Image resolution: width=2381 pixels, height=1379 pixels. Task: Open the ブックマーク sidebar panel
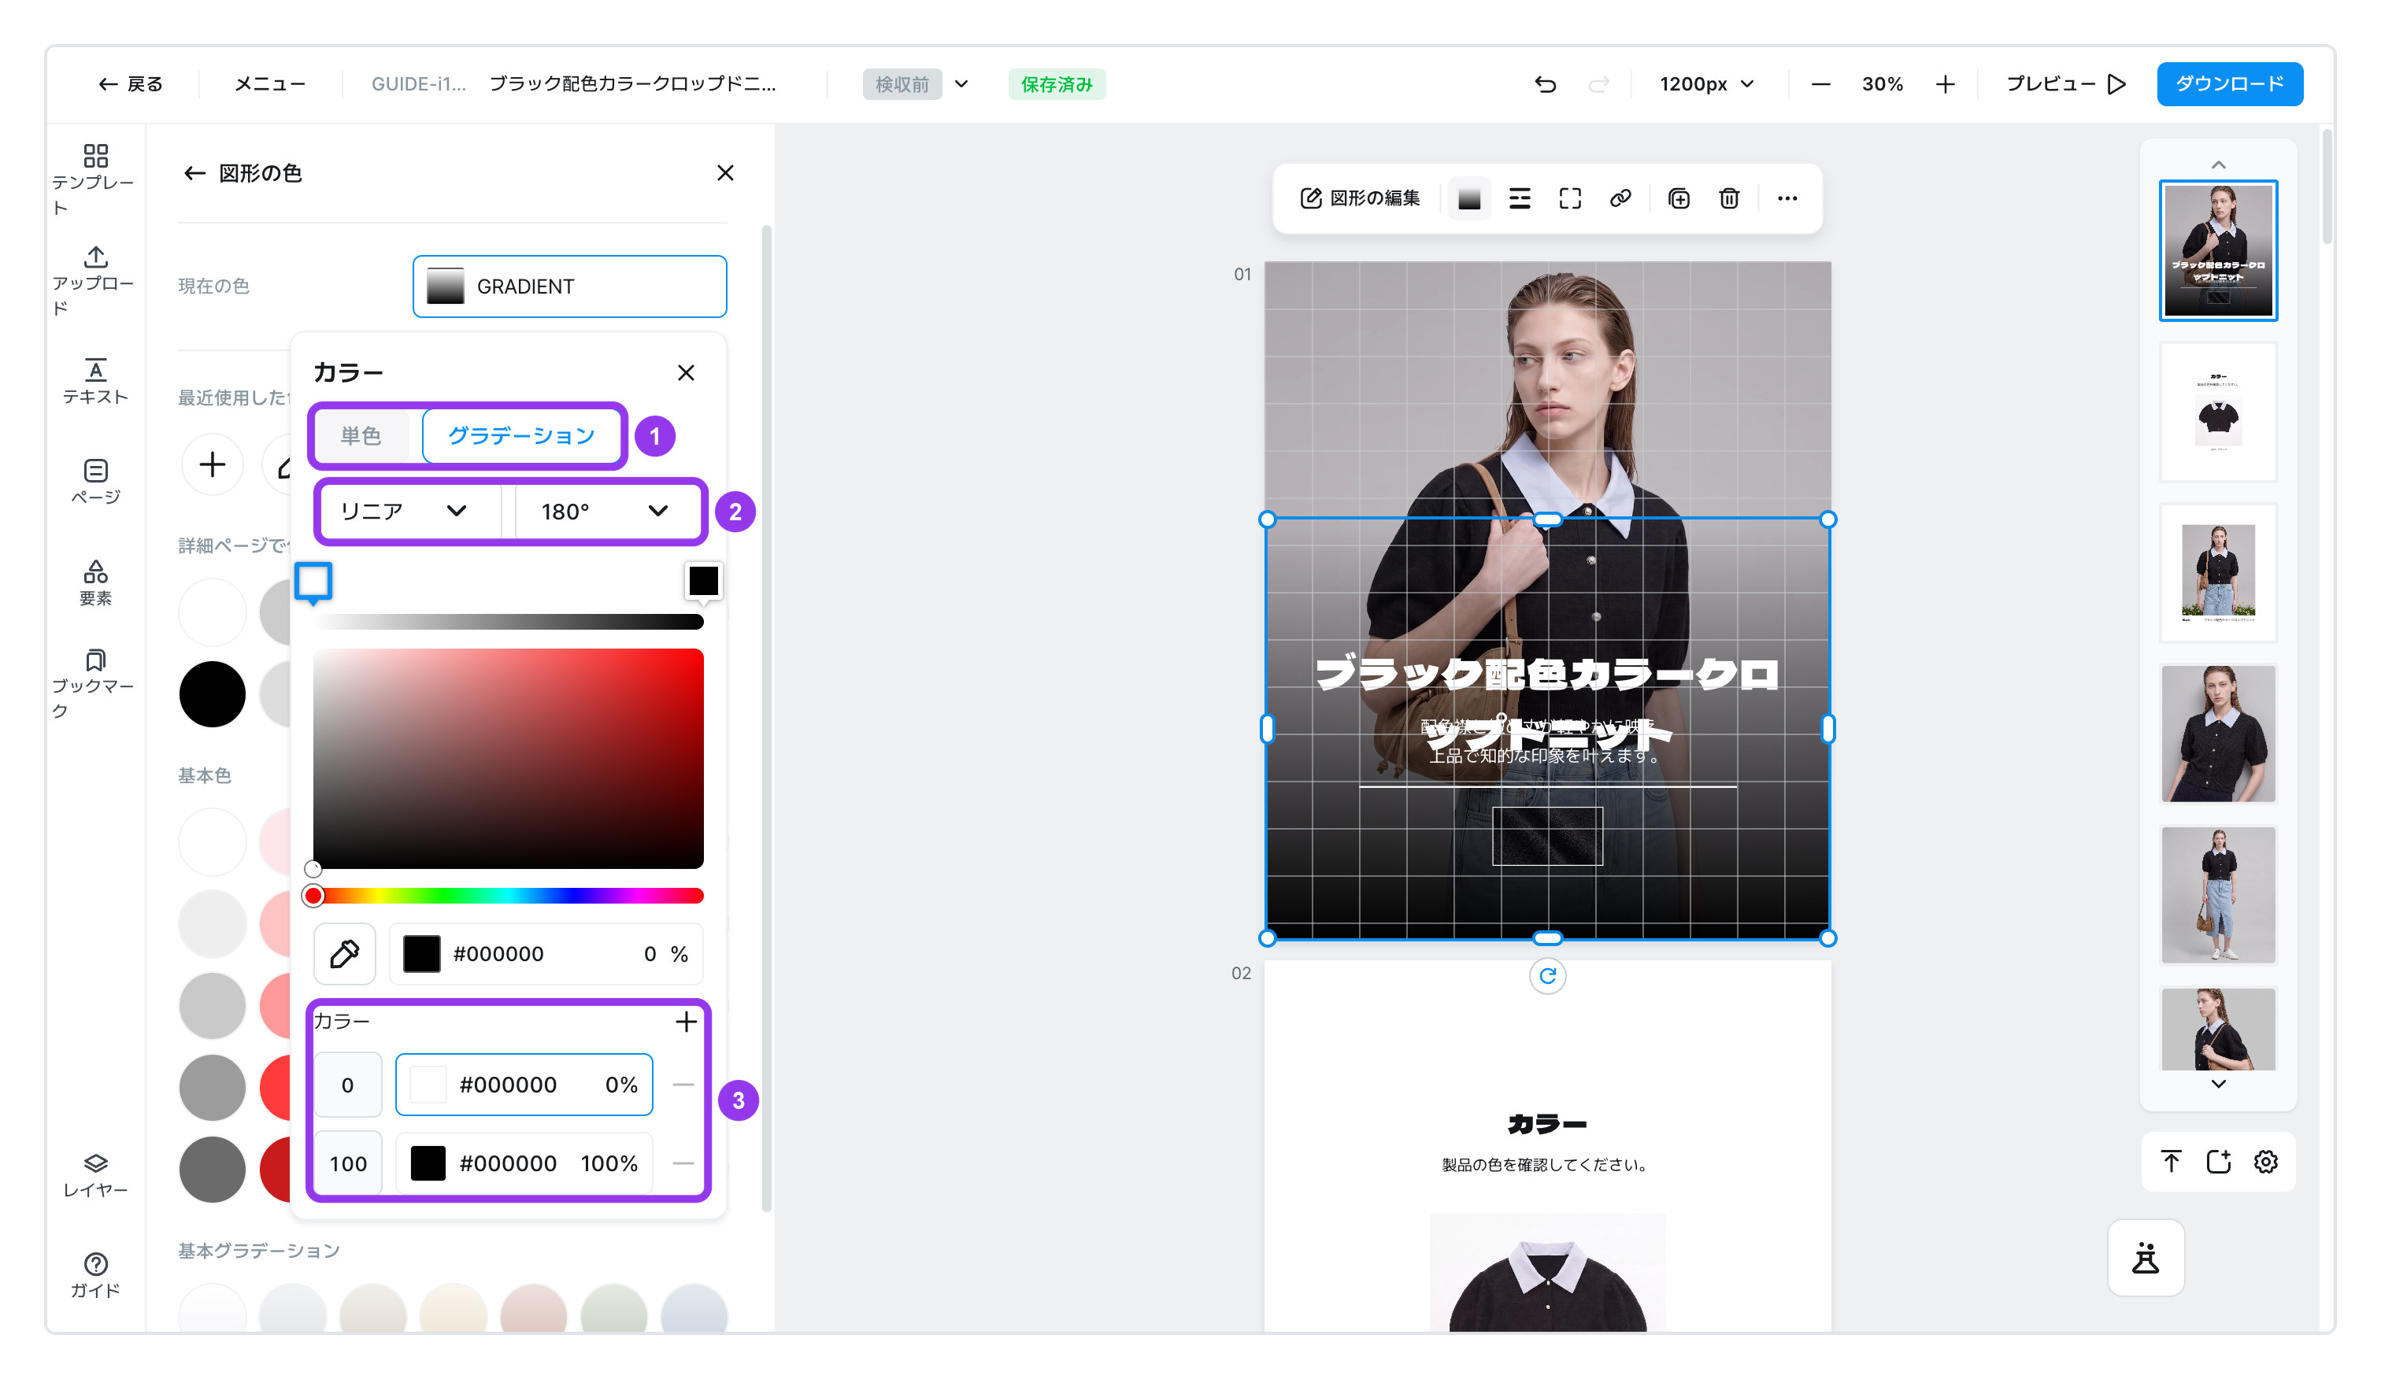tap(94, 684)
